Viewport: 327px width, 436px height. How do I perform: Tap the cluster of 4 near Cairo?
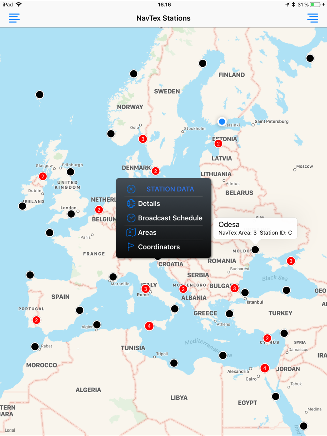point(265,368)
